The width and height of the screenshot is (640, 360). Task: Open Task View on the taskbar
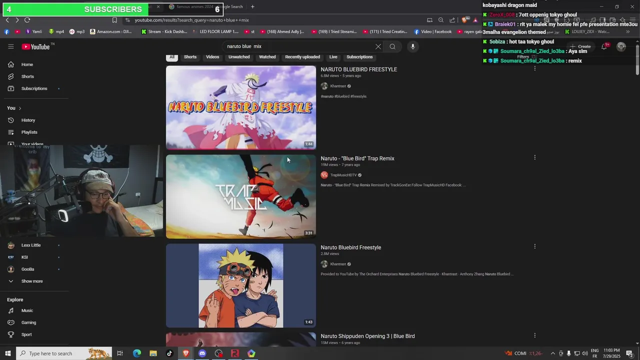pyautogui.click(x=120, y=353)
